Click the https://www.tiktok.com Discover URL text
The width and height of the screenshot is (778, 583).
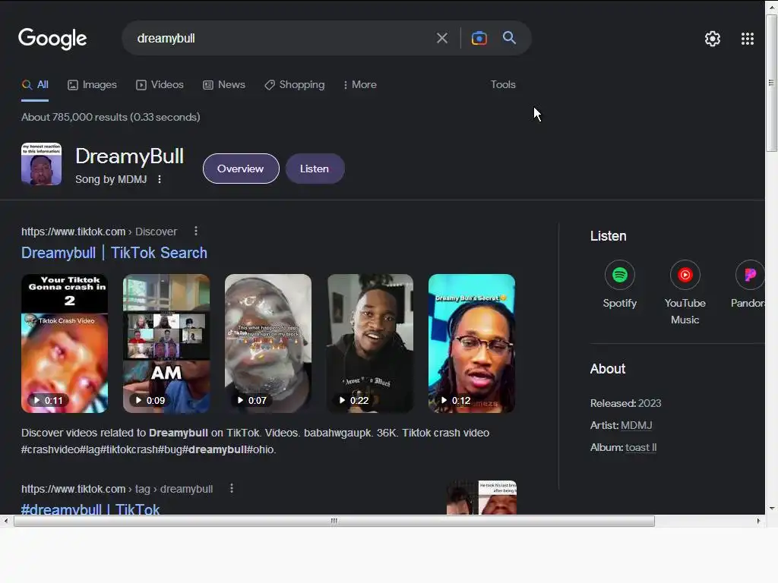100,232
